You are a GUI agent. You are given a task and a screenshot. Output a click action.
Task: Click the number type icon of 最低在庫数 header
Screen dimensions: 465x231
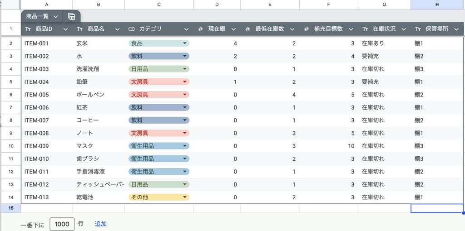(248, 29)
